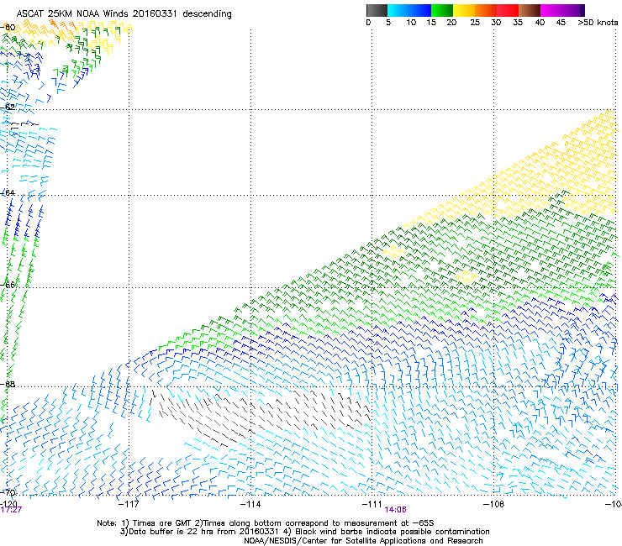Click the '-120' longitude axis label
Viewport: 622px width, 546px height.
8,503
